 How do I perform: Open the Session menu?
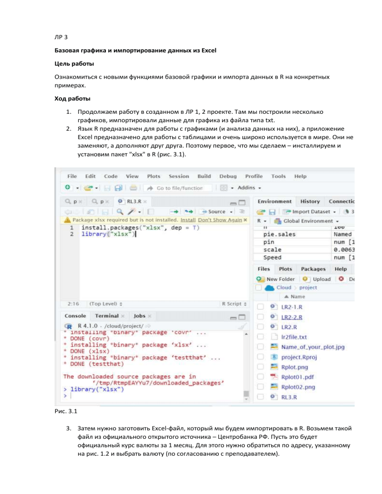coord(179,176)
